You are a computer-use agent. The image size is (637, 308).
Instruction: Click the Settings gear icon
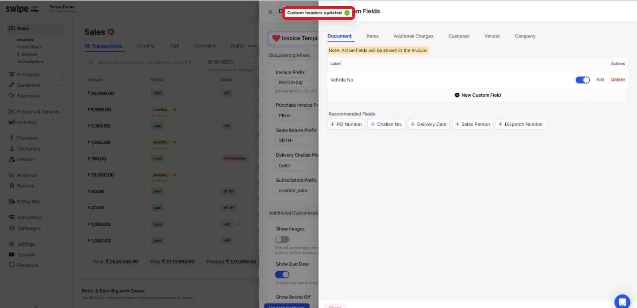pos(12,244)
